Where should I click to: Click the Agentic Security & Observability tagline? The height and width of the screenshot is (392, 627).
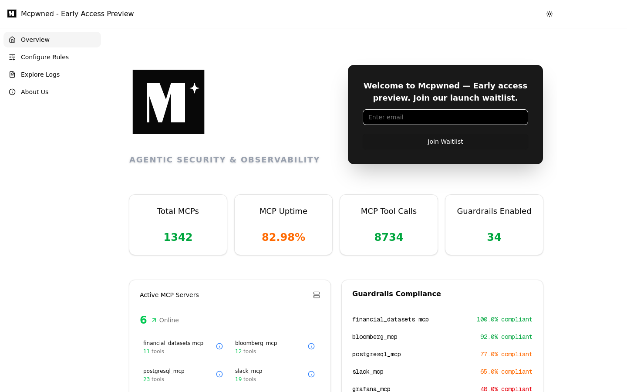[x=225, y=160]
